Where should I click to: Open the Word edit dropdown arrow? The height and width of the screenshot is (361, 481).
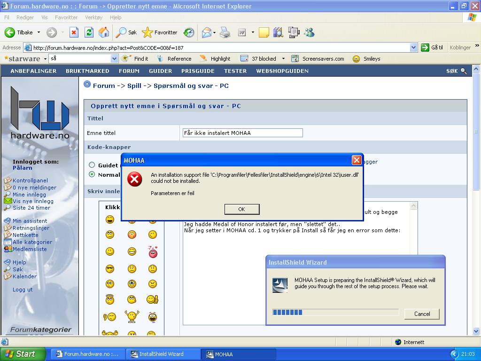click(253, 32)
